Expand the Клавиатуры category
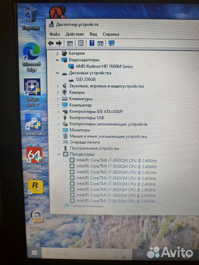This screenshot has width=199, height=265. pyautogui.click(x=58, y=99)
